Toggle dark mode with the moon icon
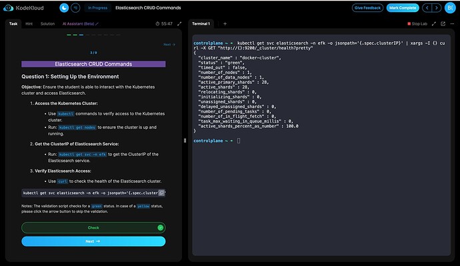Screen dimensions: 460x266 point(64,8)
